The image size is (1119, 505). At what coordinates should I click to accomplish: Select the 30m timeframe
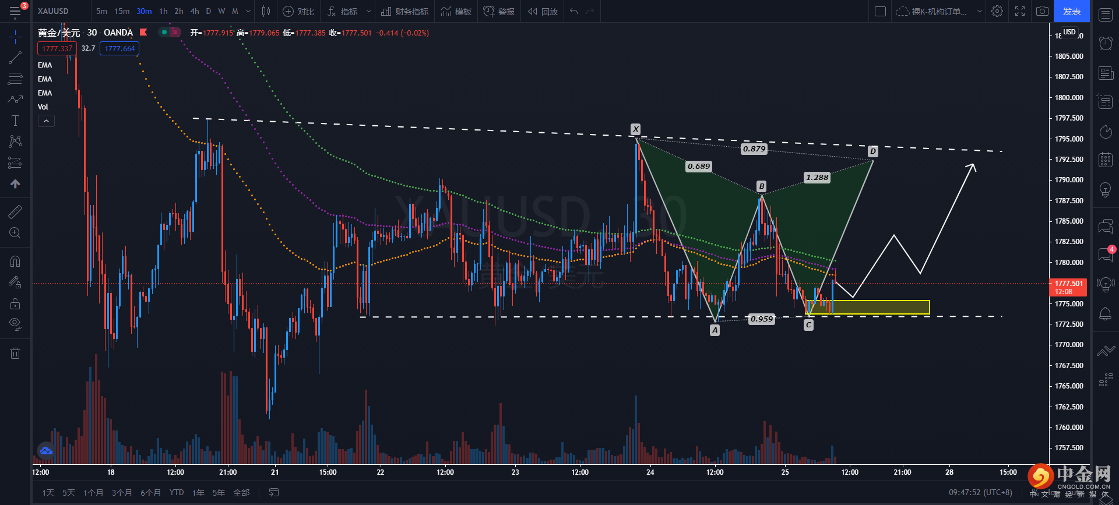point(144,11)
